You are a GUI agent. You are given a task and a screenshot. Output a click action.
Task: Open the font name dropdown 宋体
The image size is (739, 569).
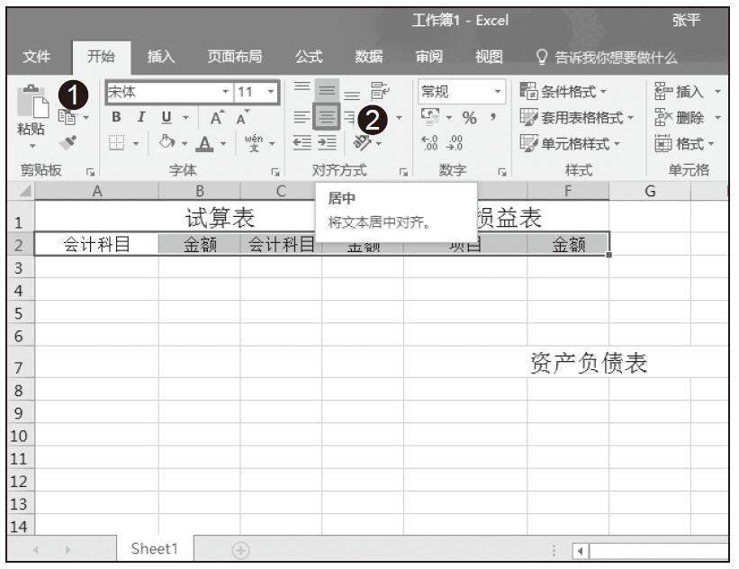tap(167, 92)
